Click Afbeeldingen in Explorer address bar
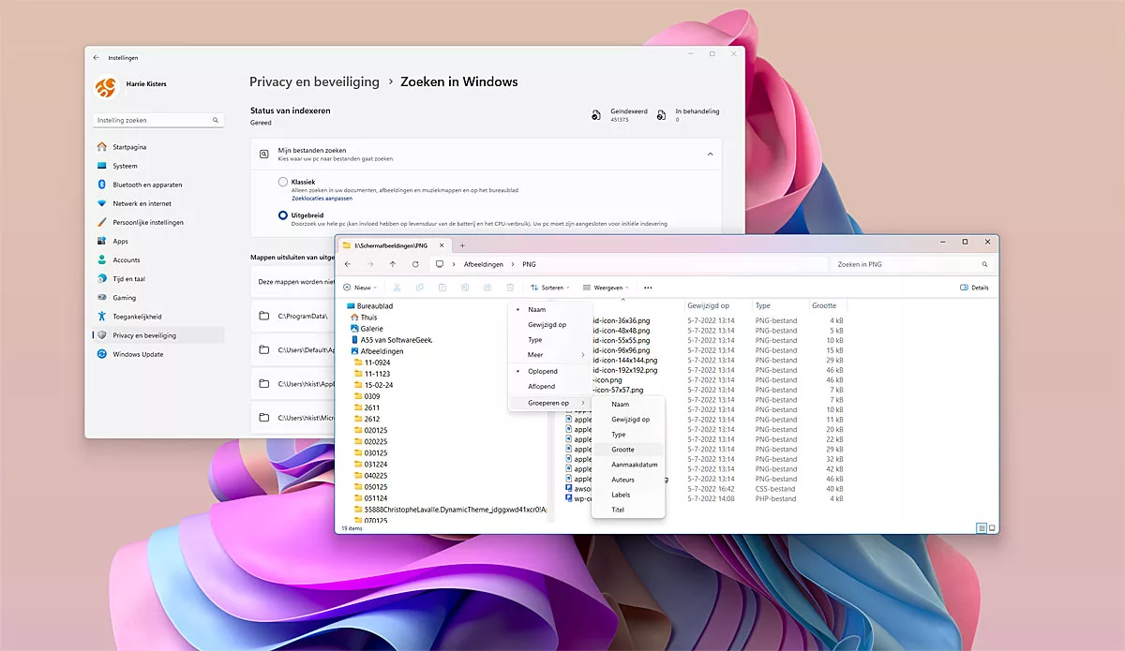This screenshot has width=1125, height=651. [x=484, y=264]
